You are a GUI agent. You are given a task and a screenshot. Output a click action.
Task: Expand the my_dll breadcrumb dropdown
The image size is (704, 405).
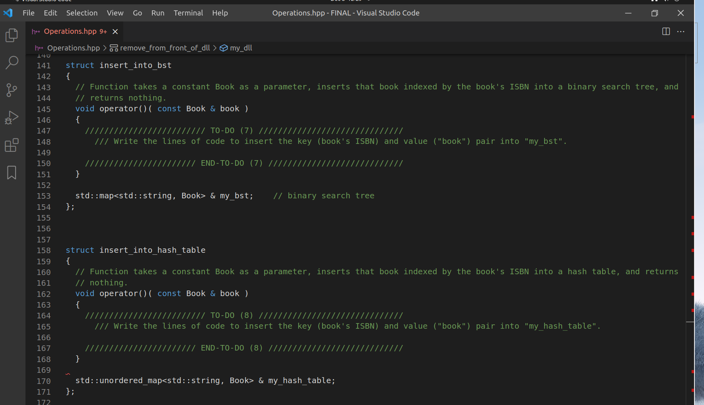click(x=241, y=48)
